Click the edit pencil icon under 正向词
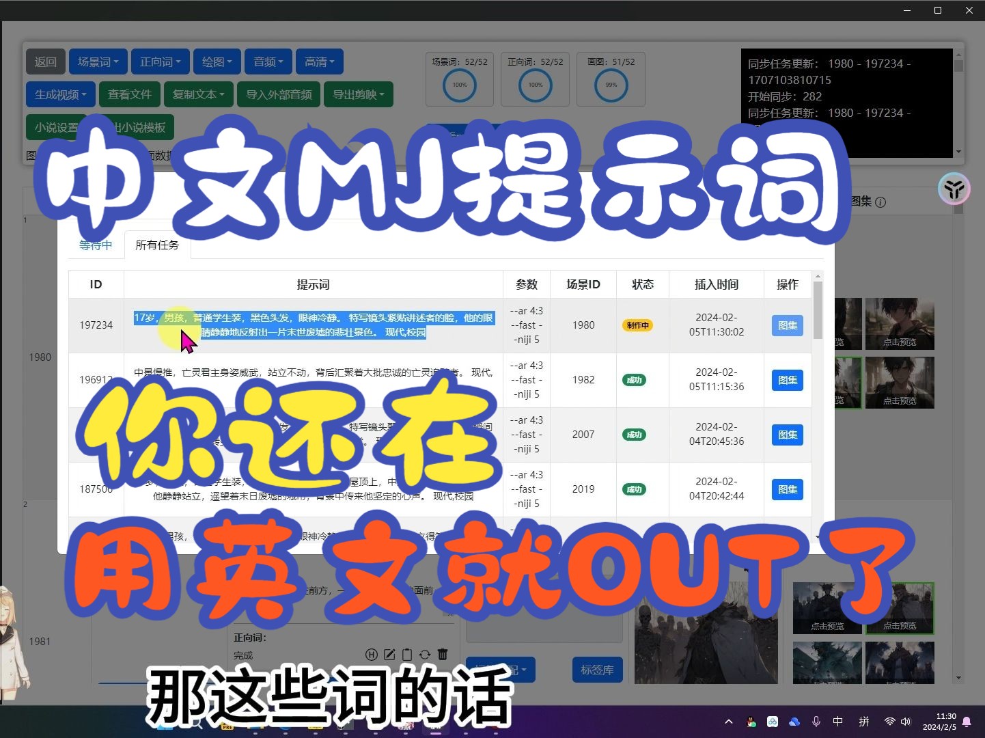Screen dimensions: 985x738 [x=389, y=655]
